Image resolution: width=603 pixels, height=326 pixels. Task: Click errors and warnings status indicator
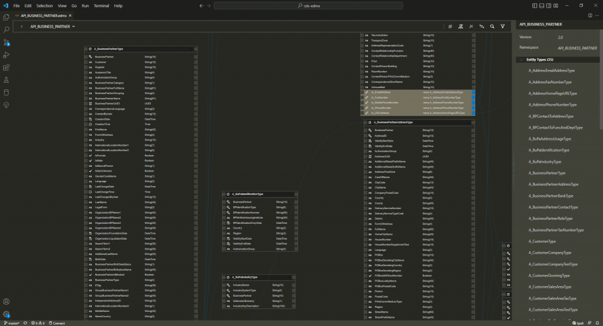(x=38, y=323)
